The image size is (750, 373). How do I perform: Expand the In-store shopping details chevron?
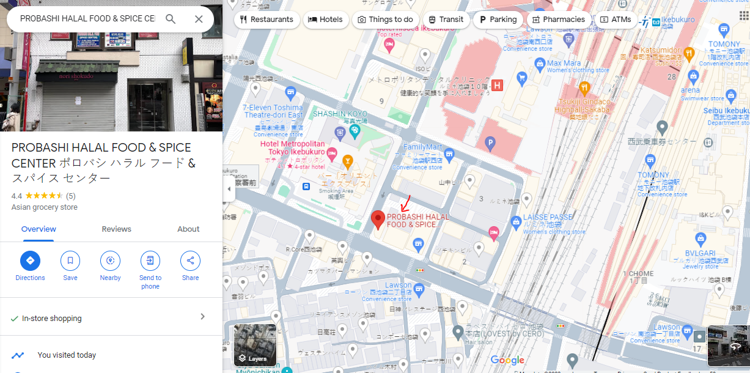(203, 317)
